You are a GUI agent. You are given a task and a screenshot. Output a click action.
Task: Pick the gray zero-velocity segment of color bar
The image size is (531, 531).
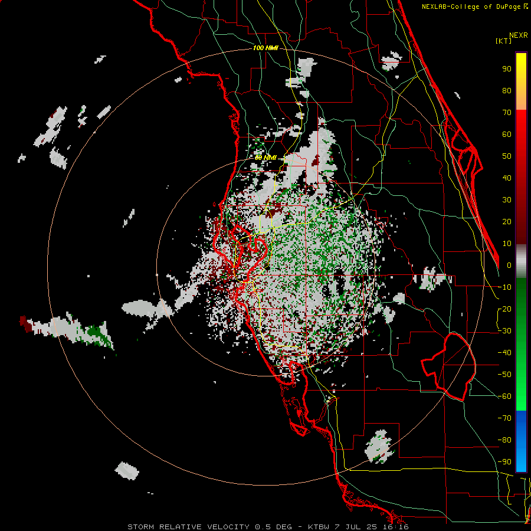pos(521,261)
